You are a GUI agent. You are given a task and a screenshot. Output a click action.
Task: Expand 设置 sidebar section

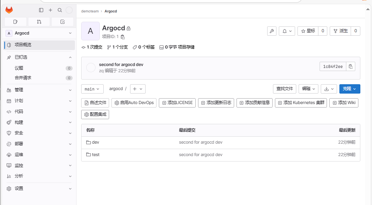[39, 189]
